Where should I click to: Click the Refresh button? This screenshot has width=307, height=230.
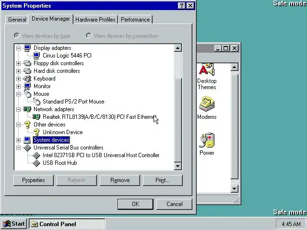(77, 180)
